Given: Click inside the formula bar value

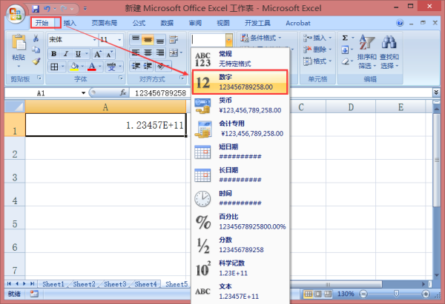Looking at the screenshot, I should pos(160,93).
